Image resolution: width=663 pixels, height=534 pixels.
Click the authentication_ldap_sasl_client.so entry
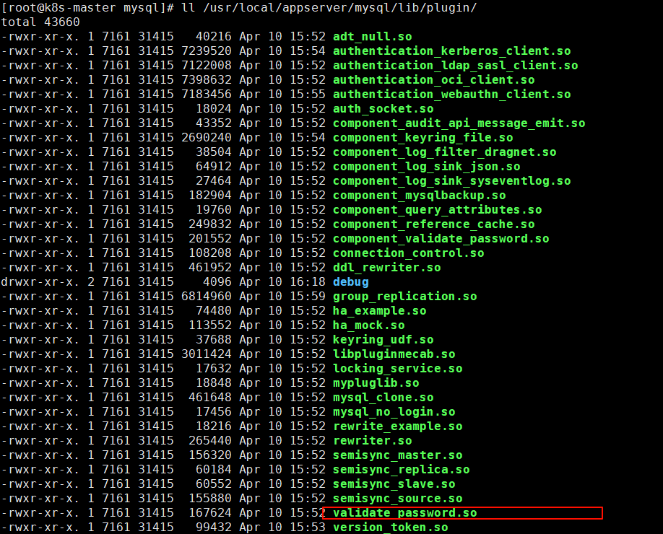(x=455, y=66)
